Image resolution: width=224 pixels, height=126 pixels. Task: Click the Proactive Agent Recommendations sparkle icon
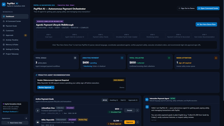click(x=37, y=75)
